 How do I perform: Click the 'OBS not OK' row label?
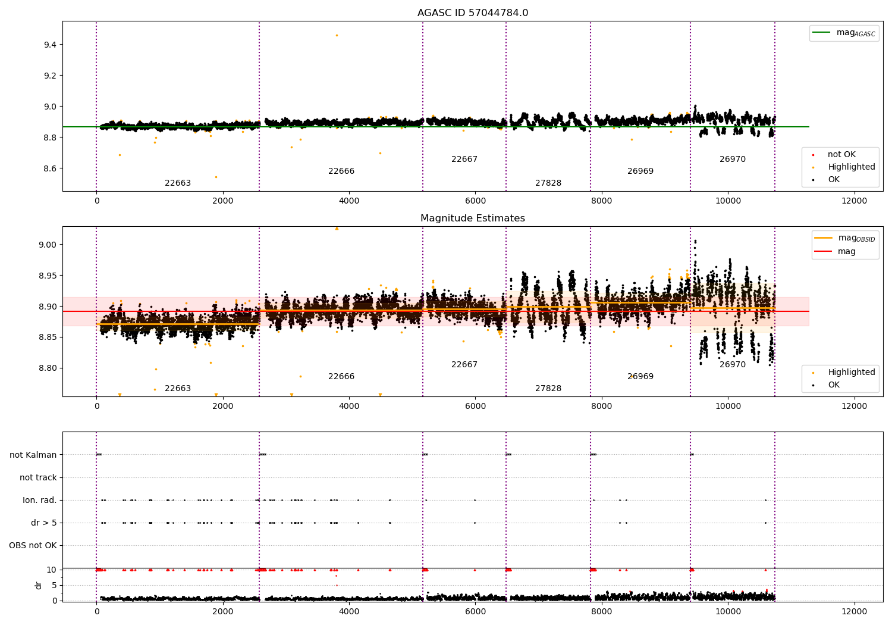pyautogui.click(x=33, y=545)
